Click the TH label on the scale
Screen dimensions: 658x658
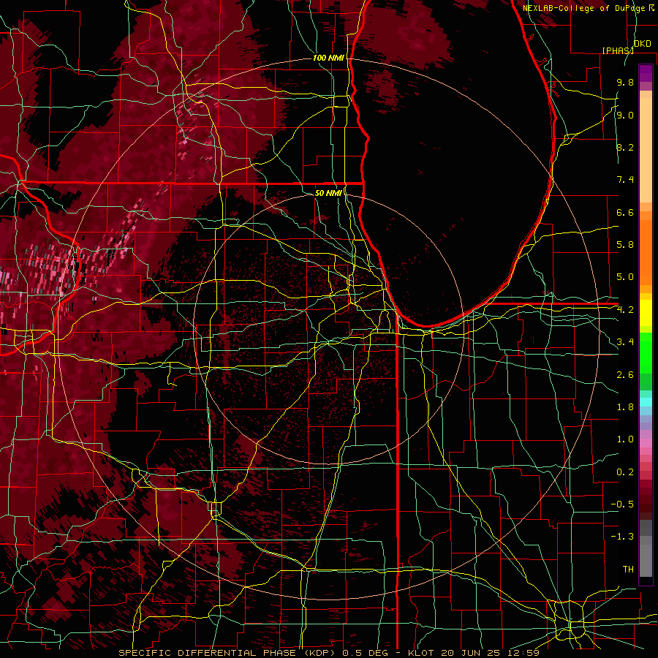coord(628,569)
